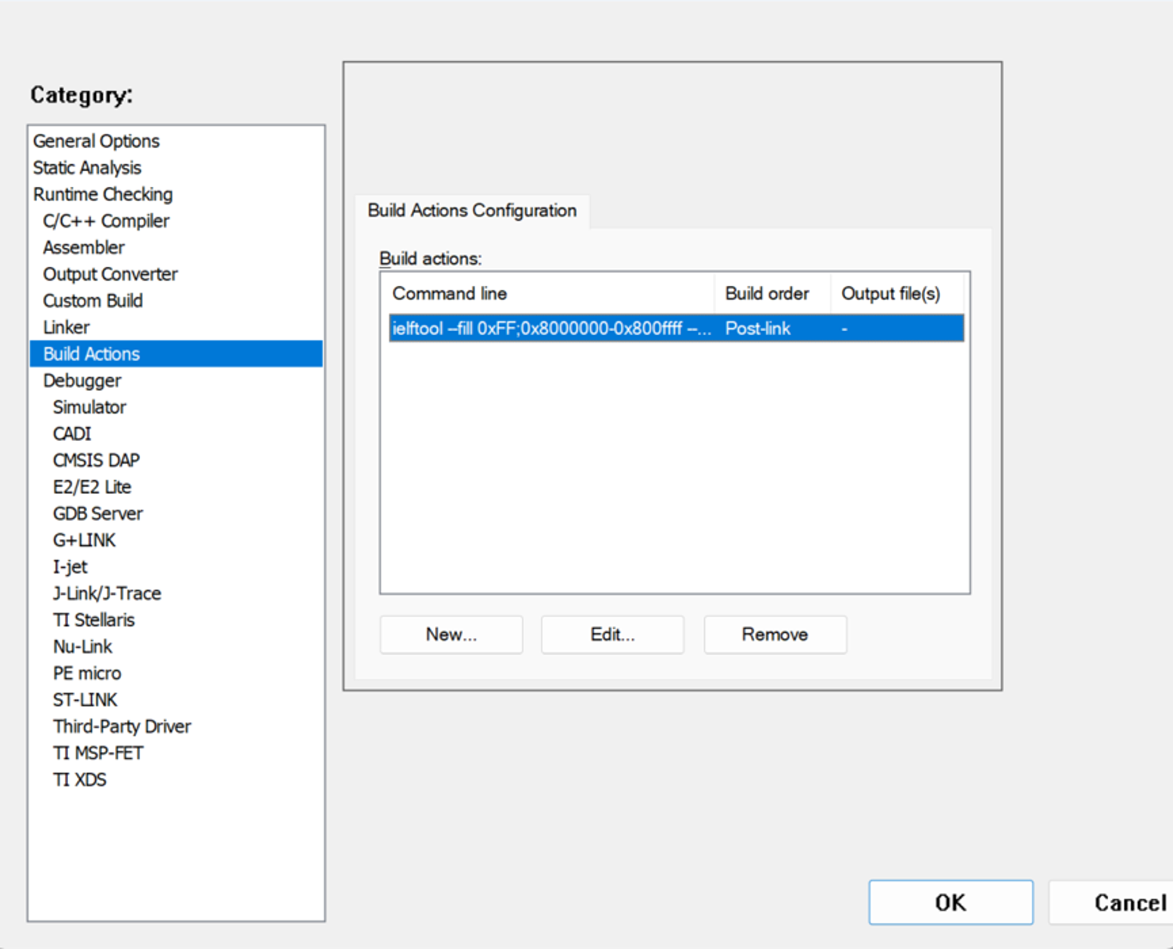Viewport: 1173px width, 949px height.
Task: Click the Command line column header
Action: pyautogui.click(x=551, y=293)
